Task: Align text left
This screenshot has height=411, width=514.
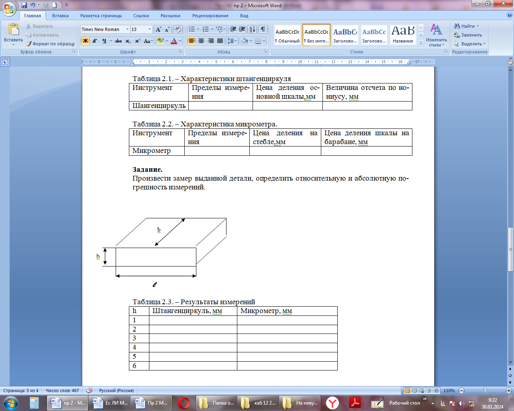Action: click(x=192, y=41)
